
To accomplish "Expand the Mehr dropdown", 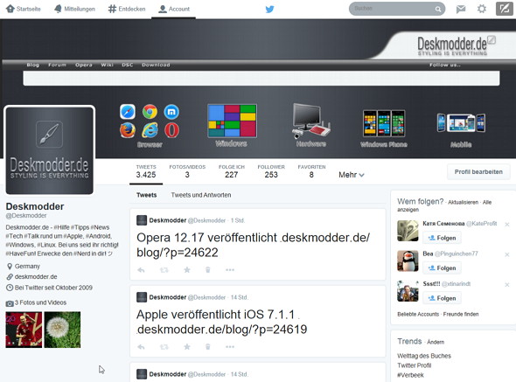I will (x=351, y=175).
